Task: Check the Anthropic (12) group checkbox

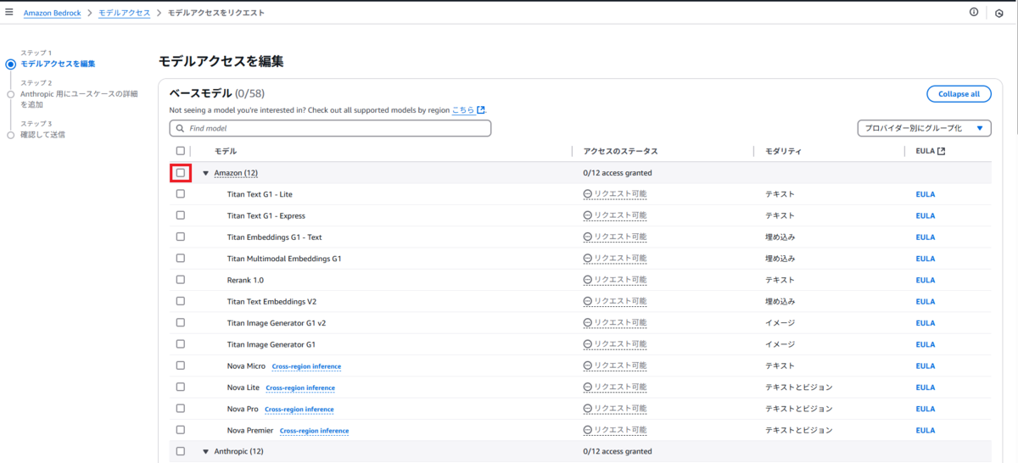Action: pyautogui.click(x=180, y=451)
